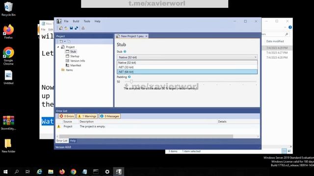
Task: Click the app logo icon in title bar
Action: pos(59,21)
